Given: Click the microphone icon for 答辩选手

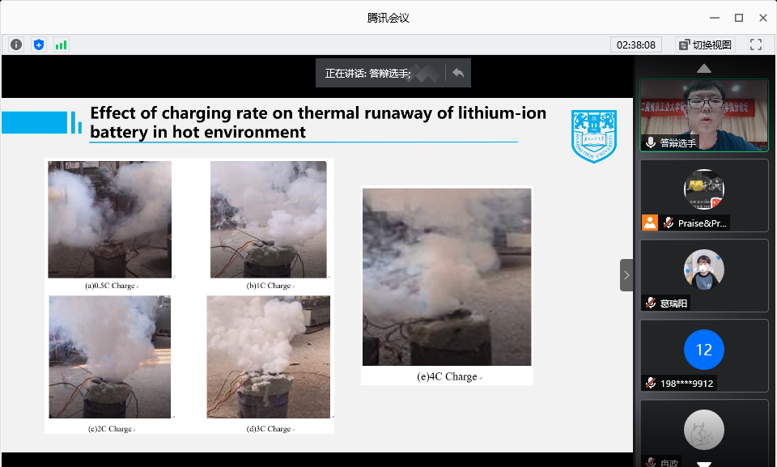Looking at the screenshot, I should tap(650, 142).
